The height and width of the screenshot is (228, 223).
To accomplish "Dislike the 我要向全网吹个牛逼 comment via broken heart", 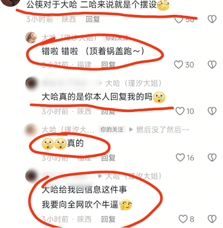I will pyautogui.click(x=212, y=219).
